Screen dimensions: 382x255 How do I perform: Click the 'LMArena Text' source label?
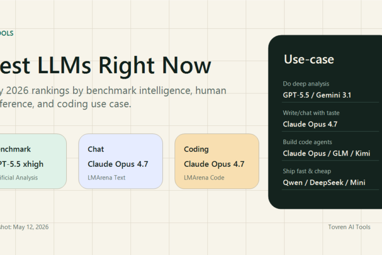(107, 177)
